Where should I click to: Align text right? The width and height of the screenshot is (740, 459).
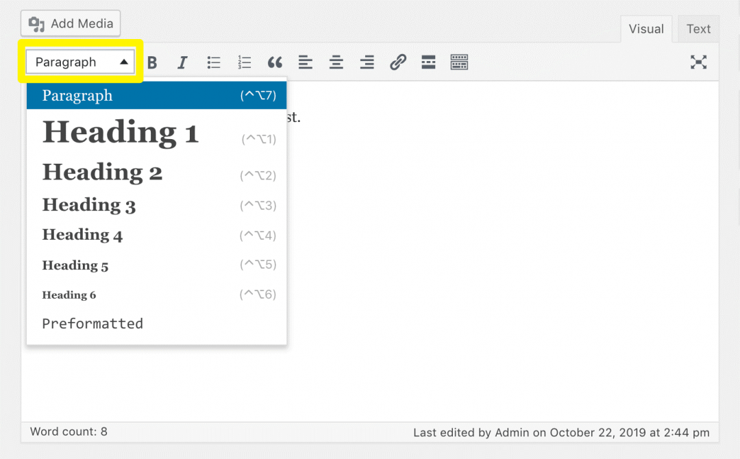(367, 62)
